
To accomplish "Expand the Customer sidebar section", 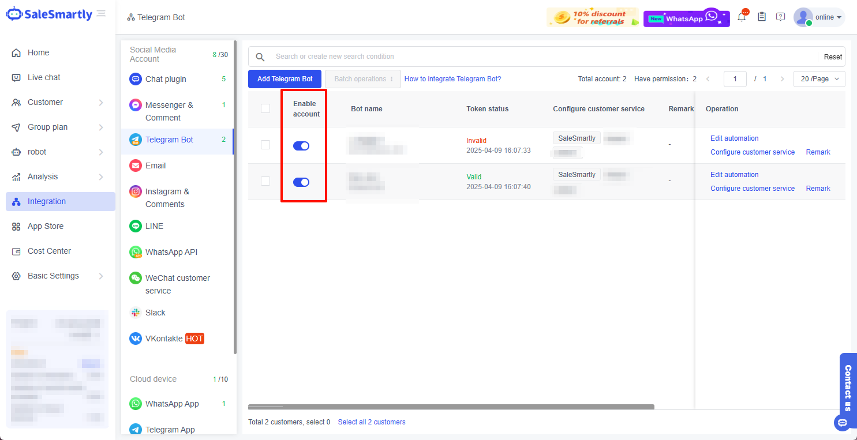I will [45, 102].
